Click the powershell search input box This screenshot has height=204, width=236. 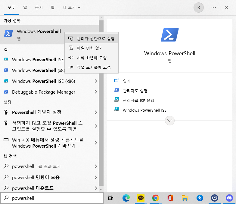[52, 198]
